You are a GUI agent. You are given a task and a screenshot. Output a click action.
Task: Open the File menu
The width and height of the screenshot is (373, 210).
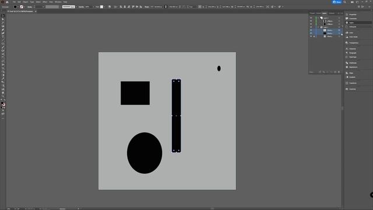pos(14,2)
